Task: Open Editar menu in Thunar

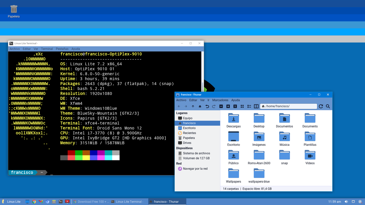Action: (x=193, y=100)
